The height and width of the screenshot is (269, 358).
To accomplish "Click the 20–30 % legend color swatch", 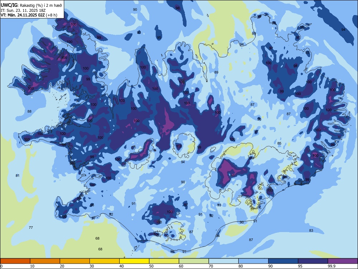I will click(x=75, y=261).
